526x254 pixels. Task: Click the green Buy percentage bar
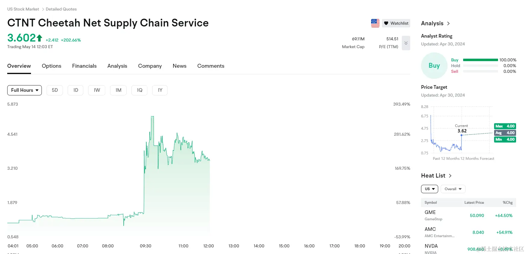[480, 60]
